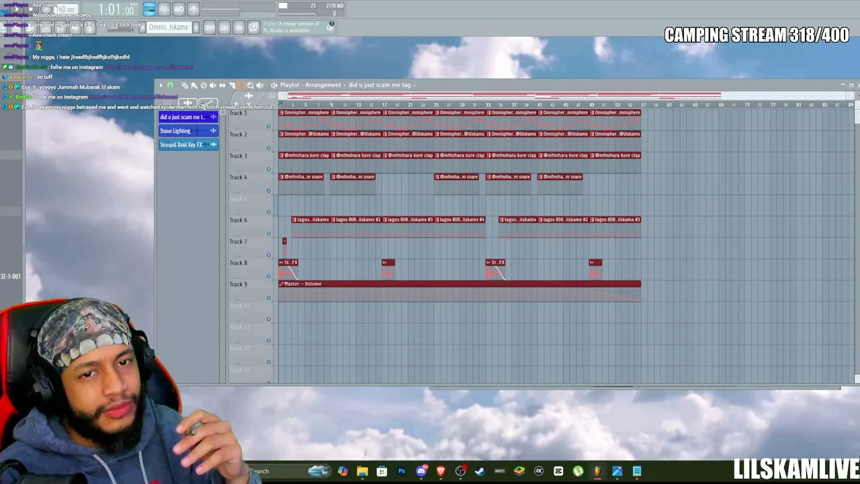
Task: Click the Playback speaker tool in Playlist
Action: (x=260, y=85)
